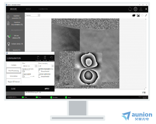This screenshot has width=156, height=124.
Task: Switch to the REPLAY tab
Action: [x=28, y=9]
